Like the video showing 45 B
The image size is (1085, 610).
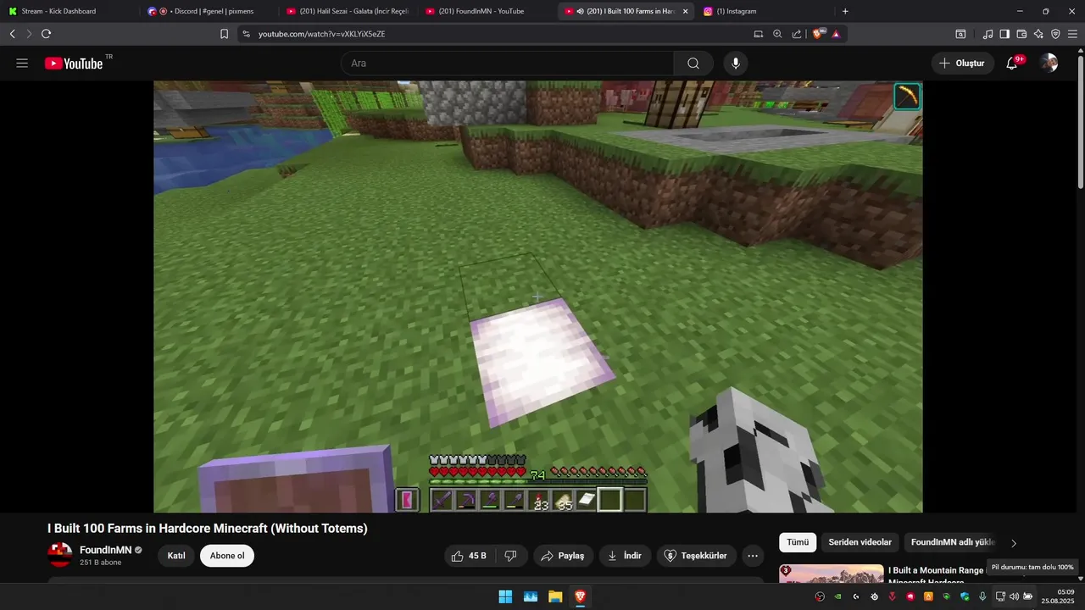469,556
